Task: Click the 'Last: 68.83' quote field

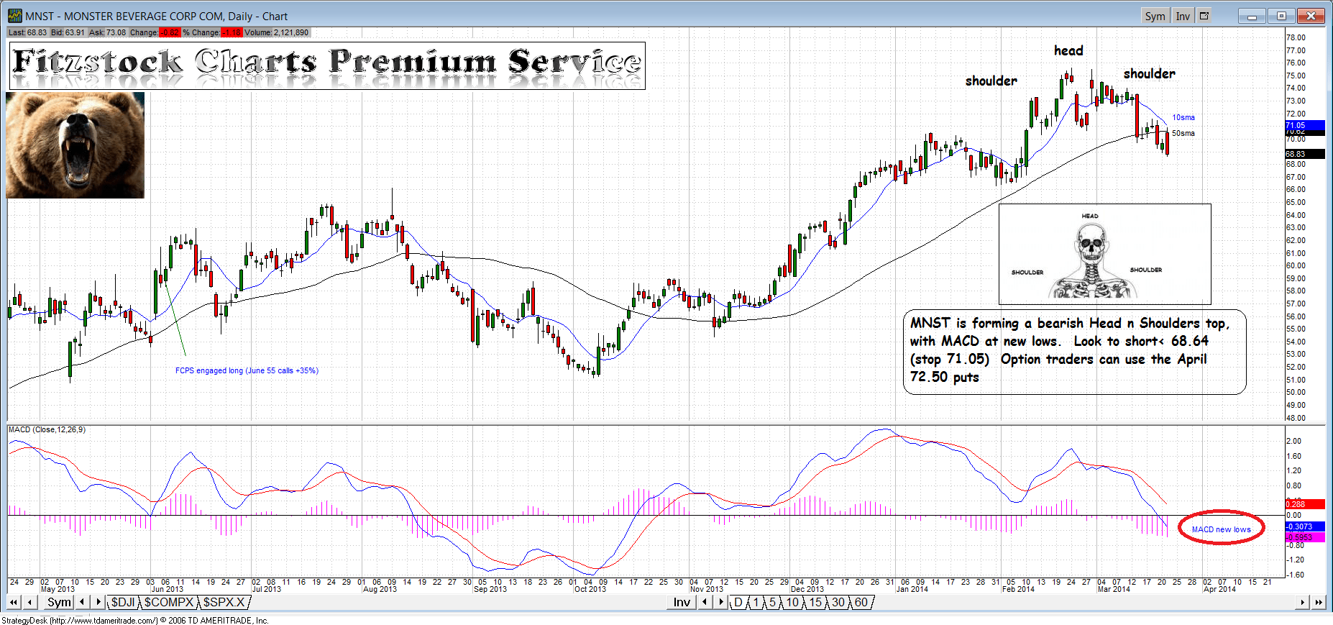Action: point(27,32)
